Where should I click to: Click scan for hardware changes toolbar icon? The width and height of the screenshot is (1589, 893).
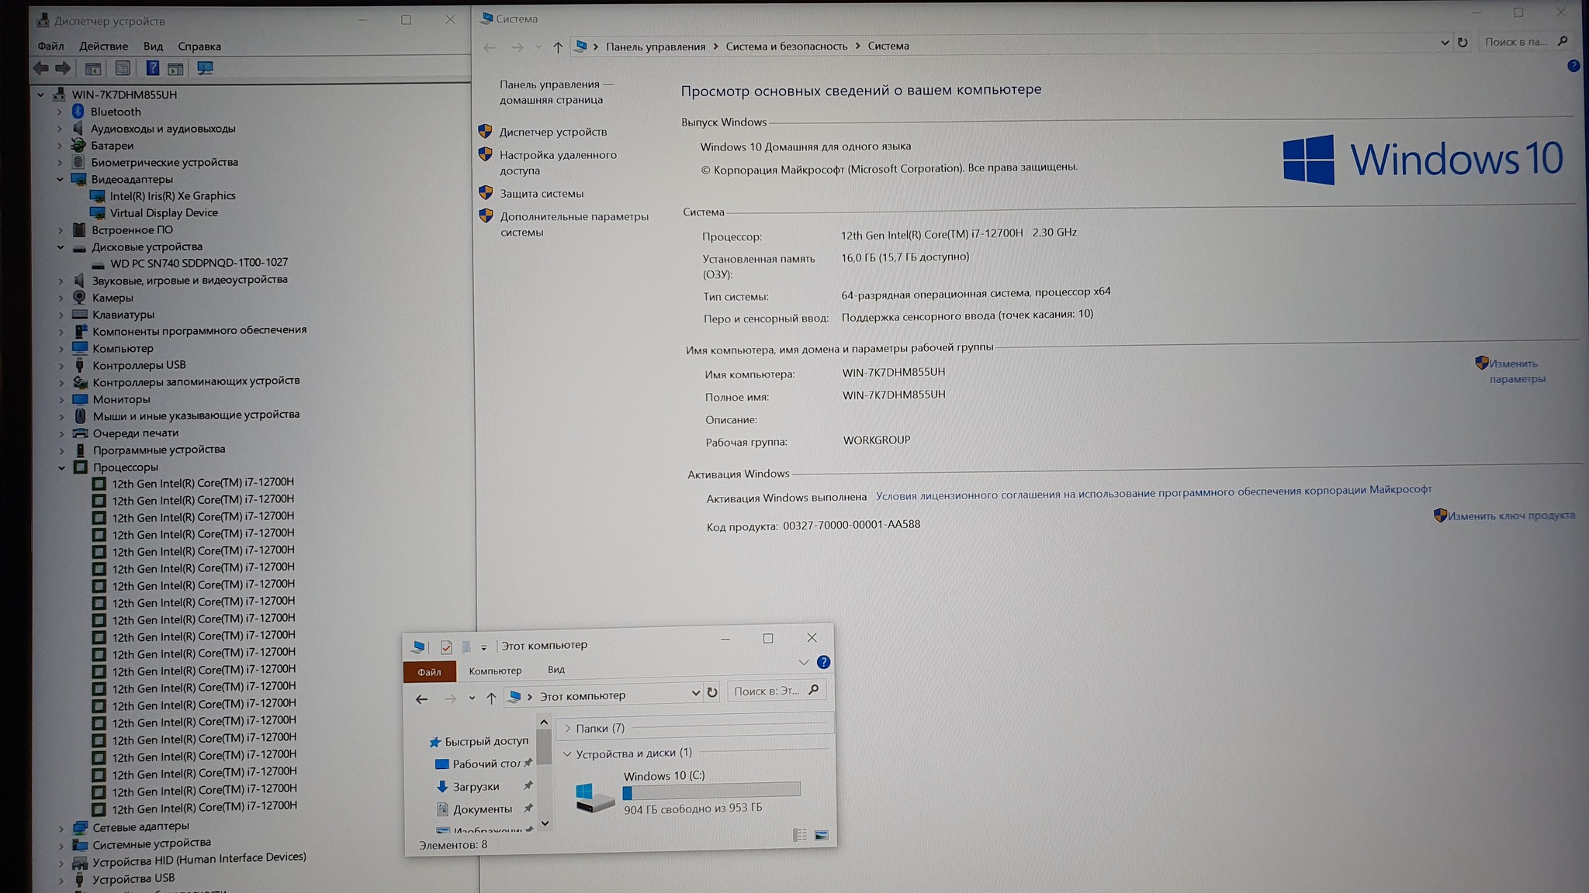click(205, 68)
